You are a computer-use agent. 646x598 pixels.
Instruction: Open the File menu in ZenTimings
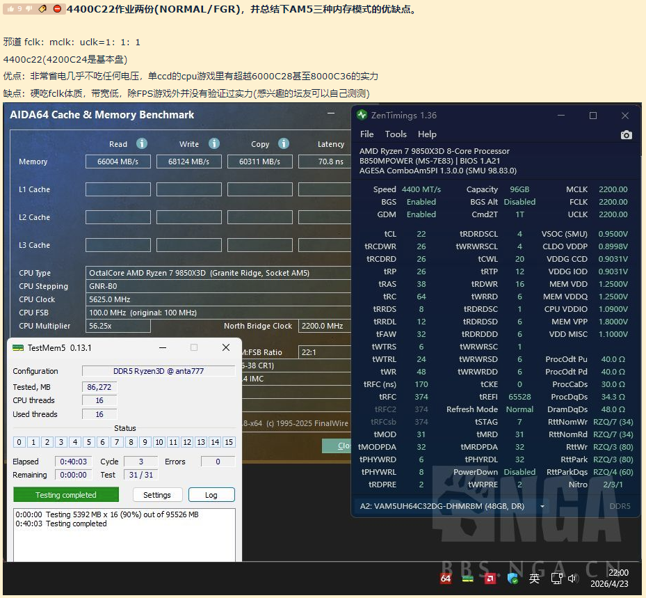[366, 134]
